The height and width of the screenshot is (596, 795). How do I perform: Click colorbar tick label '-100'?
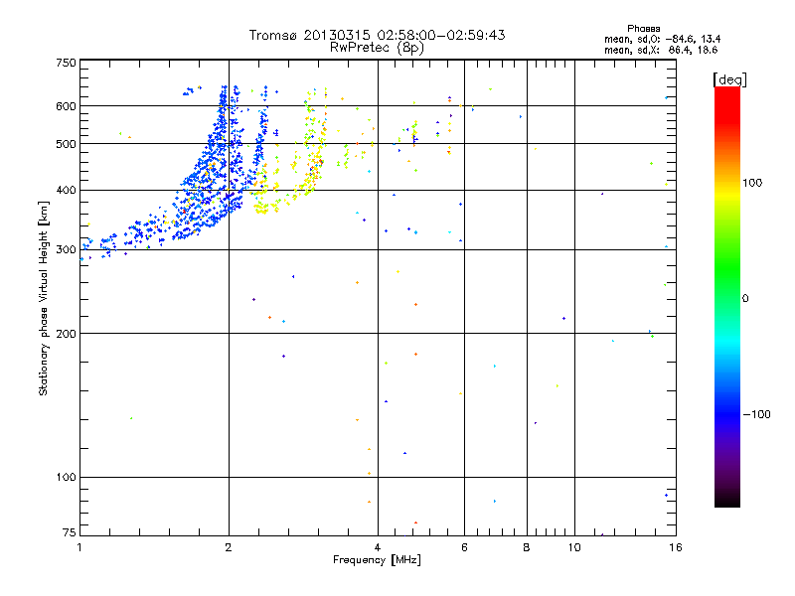tap(756, 414)
